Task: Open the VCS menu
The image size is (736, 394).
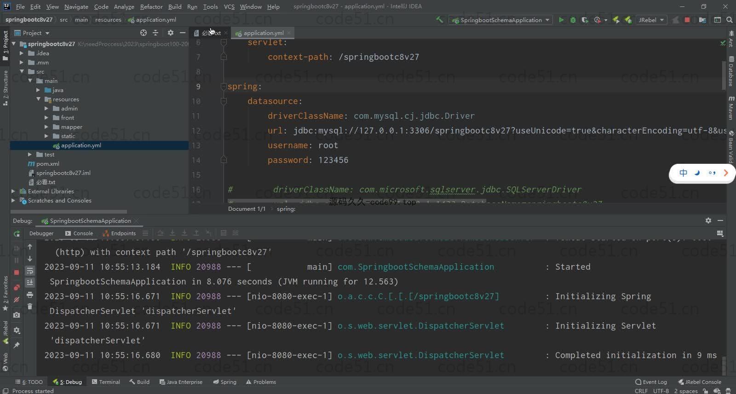Action: [229, 6]
